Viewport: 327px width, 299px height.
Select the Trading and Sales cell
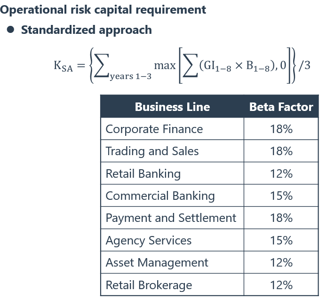click(x=152, y=151)
